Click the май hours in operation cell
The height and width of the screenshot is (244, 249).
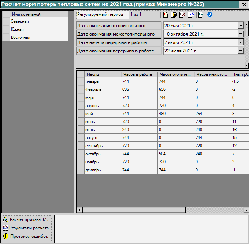tap(139, 114)
